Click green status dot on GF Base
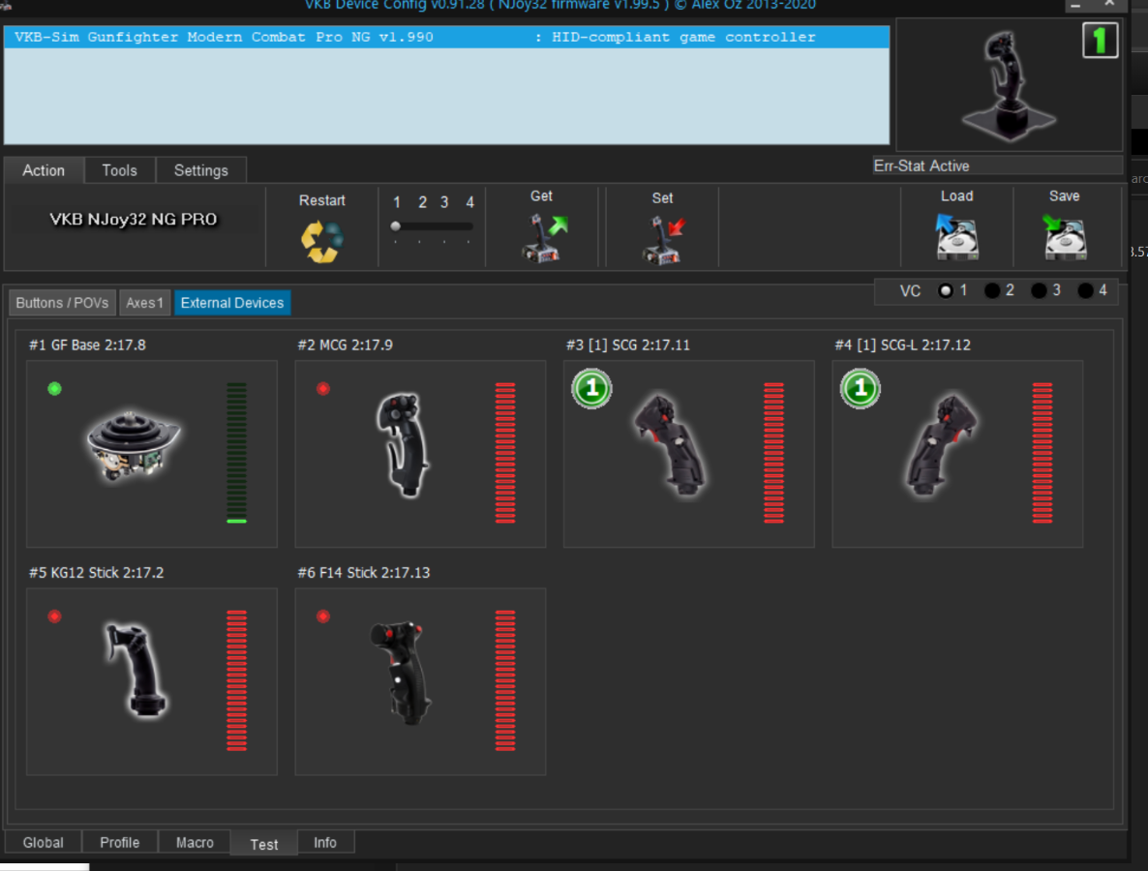Screen dimensions: 1148x871 [54, 389]
